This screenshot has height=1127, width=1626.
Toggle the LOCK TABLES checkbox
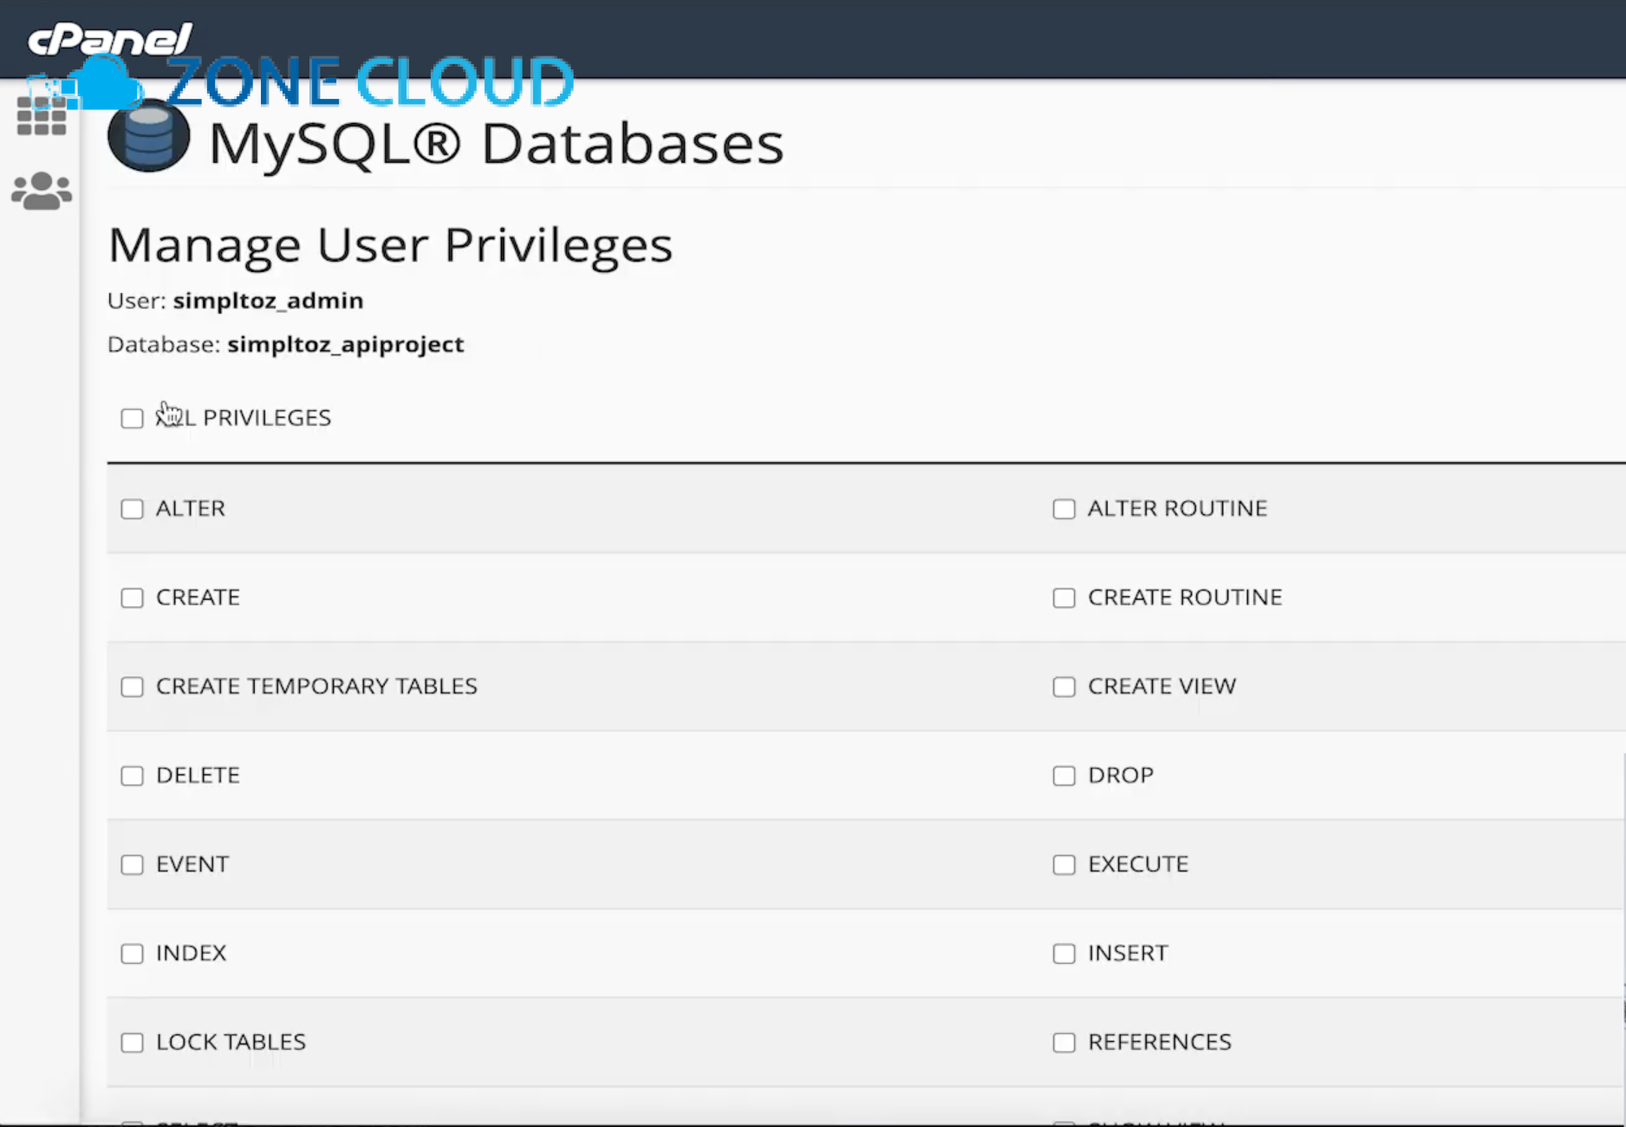click(x=132, y=1043)
